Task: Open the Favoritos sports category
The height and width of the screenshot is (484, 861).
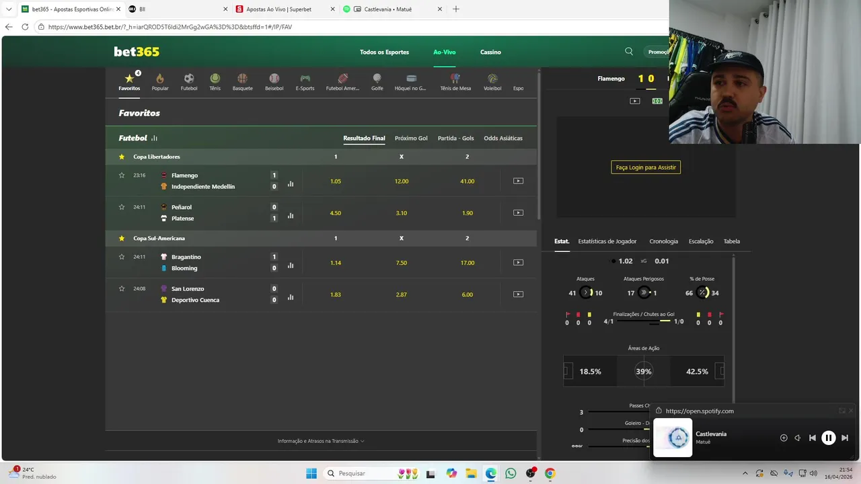Action: [x=129, y=82]
